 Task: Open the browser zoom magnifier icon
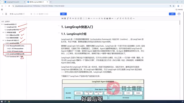point(170,6)
